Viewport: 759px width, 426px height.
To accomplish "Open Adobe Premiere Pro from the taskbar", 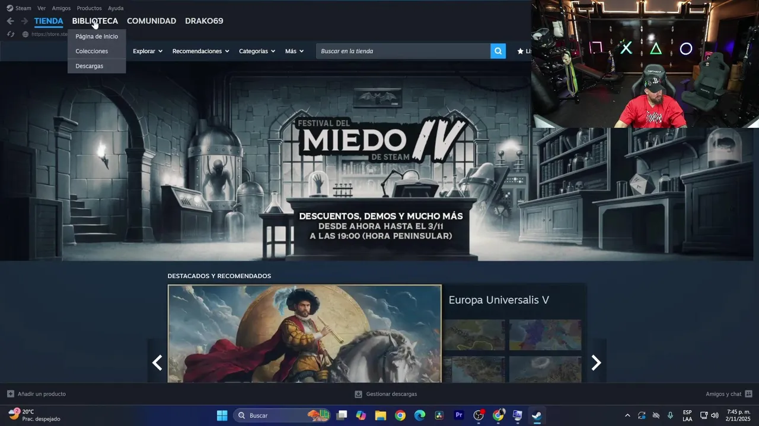I will [x=458, y=415].
